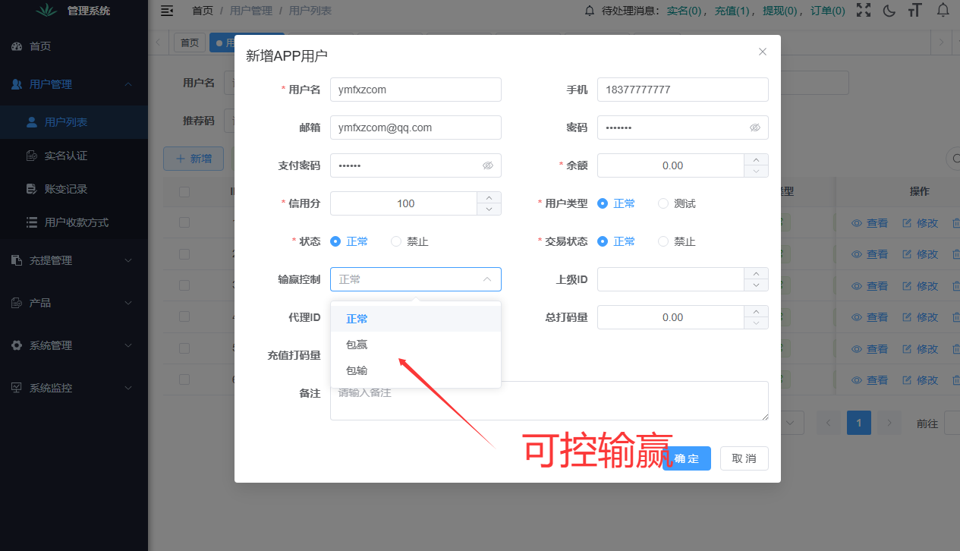Image resolution: width=960 pixels, height=551 pixels.
Task: Switch to dark mode with the moon icon
Action: coord(890,11)
